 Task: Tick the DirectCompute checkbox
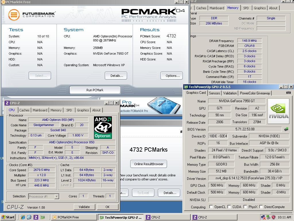(261, 207)
